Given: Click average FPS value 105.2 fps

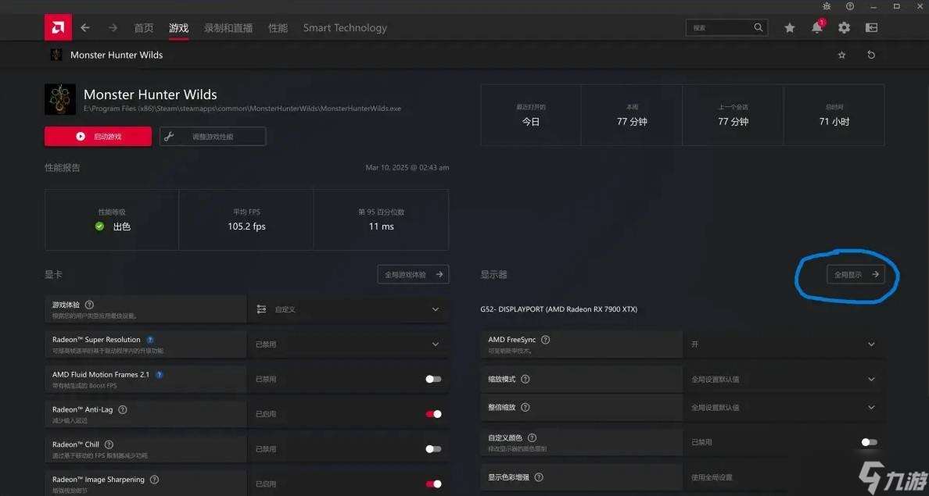Looking at the screenshot, I should pos(246,227).
